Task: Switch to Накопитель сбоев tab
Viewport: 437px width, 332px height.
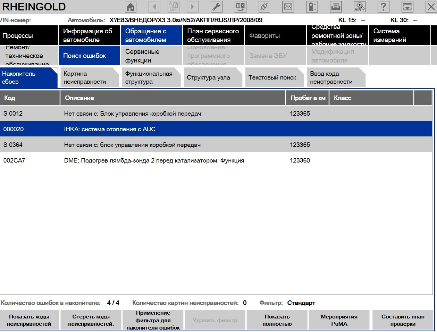Action: pos(28,78)
